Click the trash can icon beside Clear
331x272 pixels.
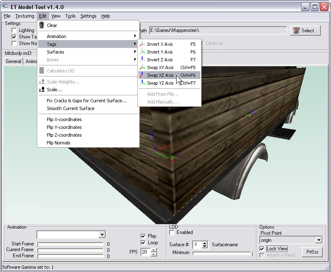pos(42,25)
